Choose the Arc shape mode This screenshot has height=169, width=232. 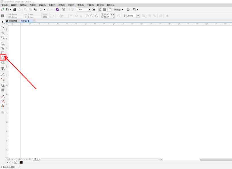[97, 16]
